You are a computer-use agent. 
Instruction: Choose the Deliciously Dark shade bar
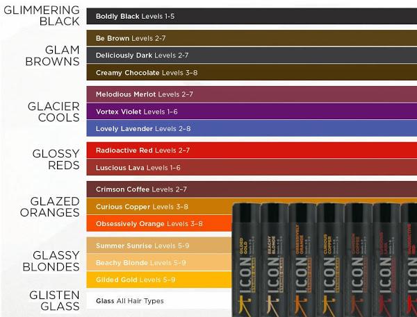tap(250, 55)
